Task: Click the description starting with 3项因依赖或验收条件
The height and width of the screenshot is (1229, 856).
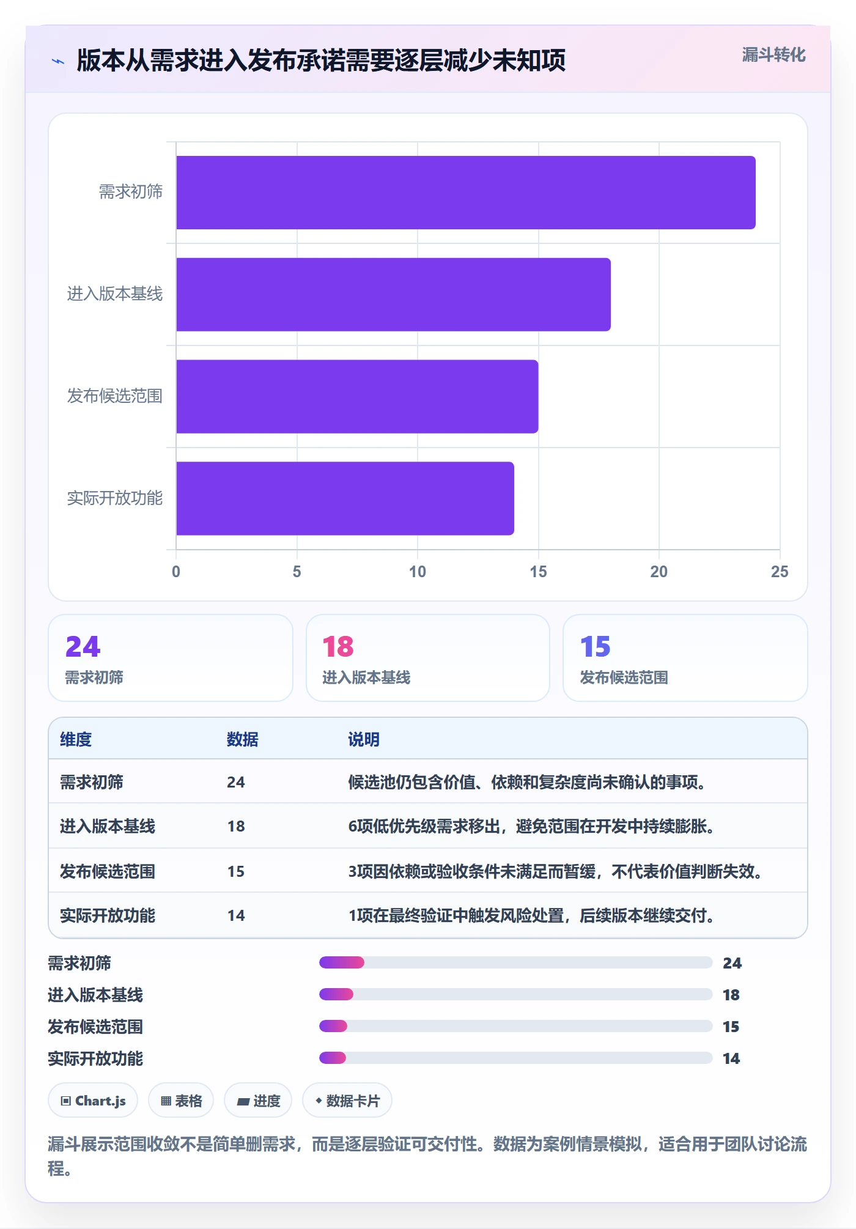Action: point(555,871)
